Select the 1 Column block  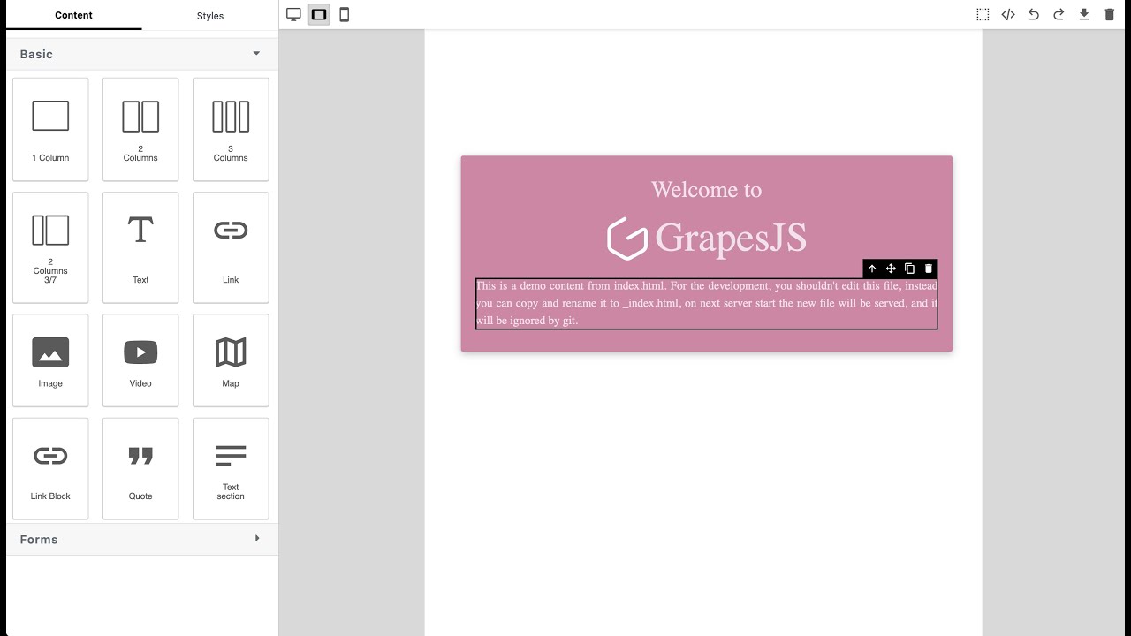coord(50,129)
